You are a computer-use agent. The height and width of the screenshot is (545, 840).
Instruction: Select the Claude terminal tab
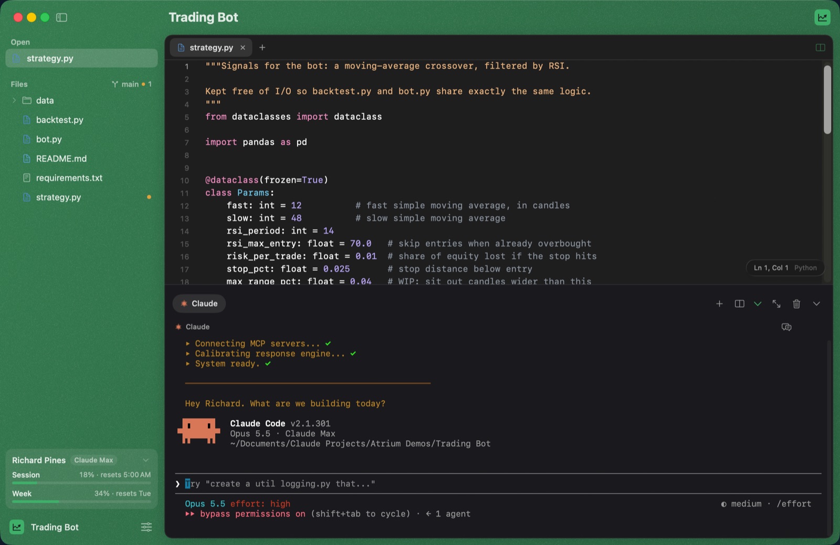[x=199, y=303]
